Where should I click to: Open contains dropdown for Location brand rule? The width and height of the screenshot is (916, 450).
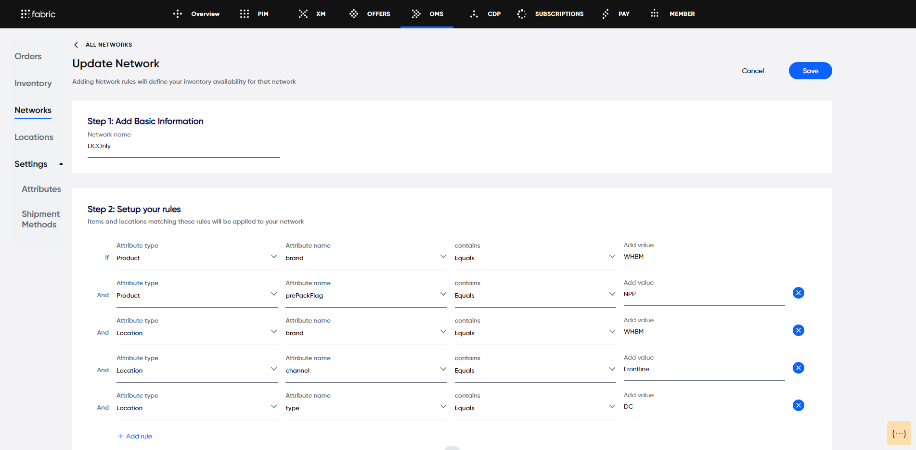(535, 333)
